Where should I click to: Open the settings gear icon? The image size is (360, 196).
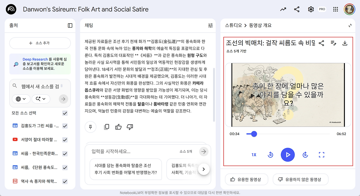(x=311, y=9)
